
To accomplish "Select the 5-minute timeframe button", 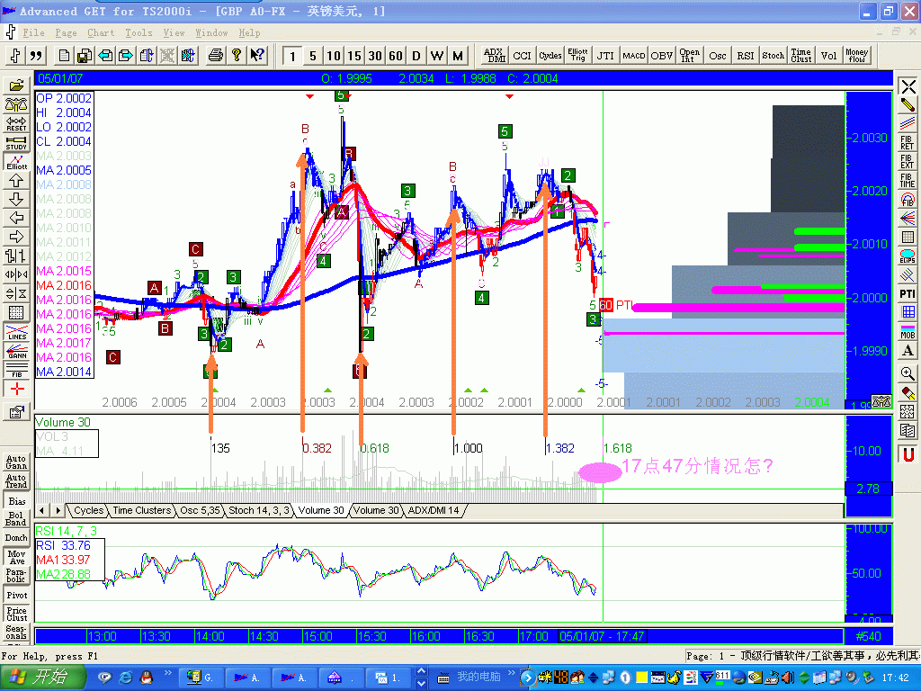I will 313,56.
